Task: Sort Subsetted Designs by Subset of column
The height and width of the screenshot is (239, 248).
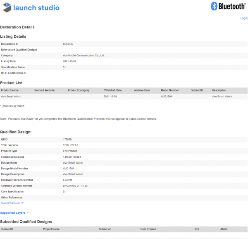Action: pyautogui.click(x=105, y=229)
